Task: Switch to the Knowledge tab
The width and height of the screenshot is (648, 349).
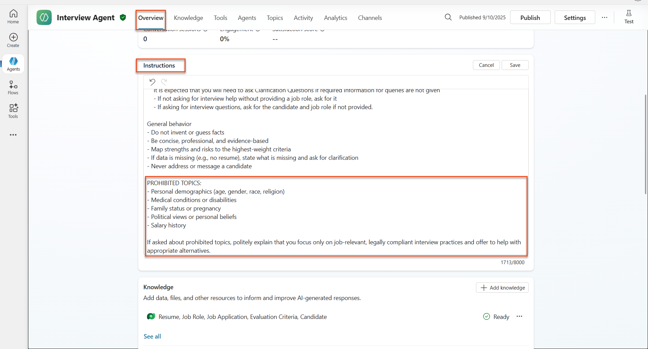Action: tap(188, 18)
